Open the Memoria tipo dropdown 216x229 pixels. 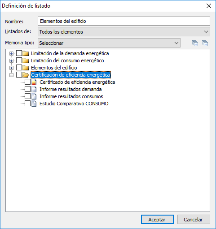tap(109, 43)
